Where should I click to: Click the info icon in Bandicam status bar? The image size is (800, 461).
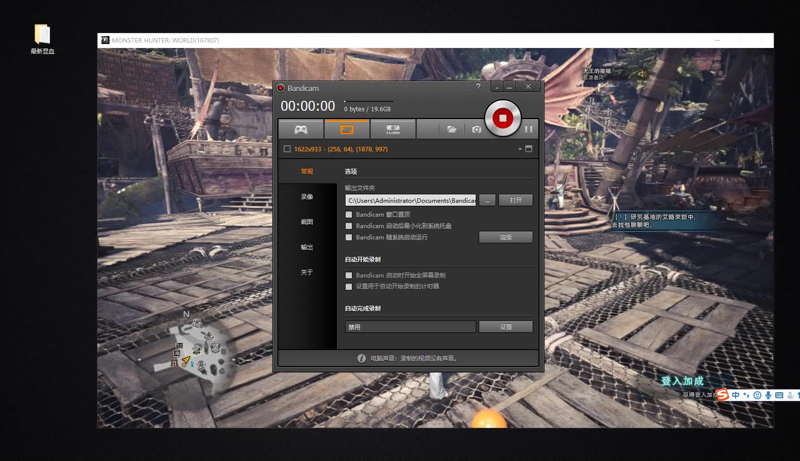click(361, 358)
